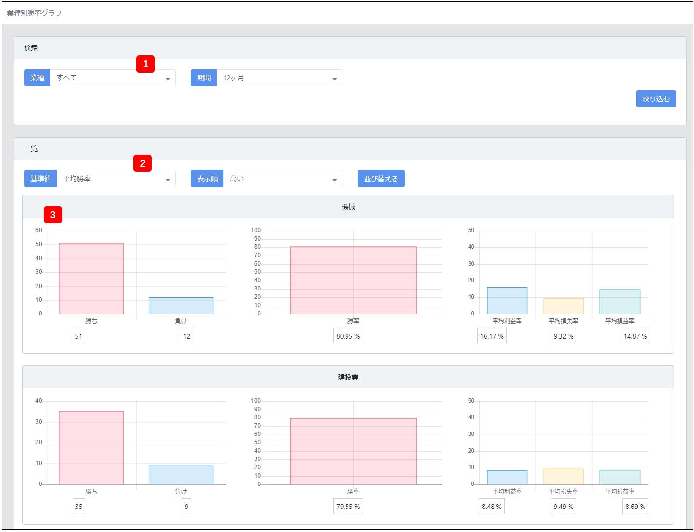Click the 機械 panel header
This screenshot has height=532, width=694.
[348, 207]
